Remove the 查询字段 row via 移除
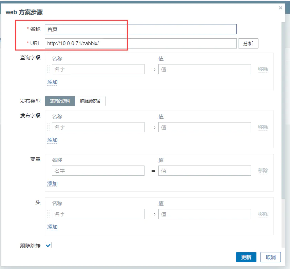290x269 pixels. point(263,69)
